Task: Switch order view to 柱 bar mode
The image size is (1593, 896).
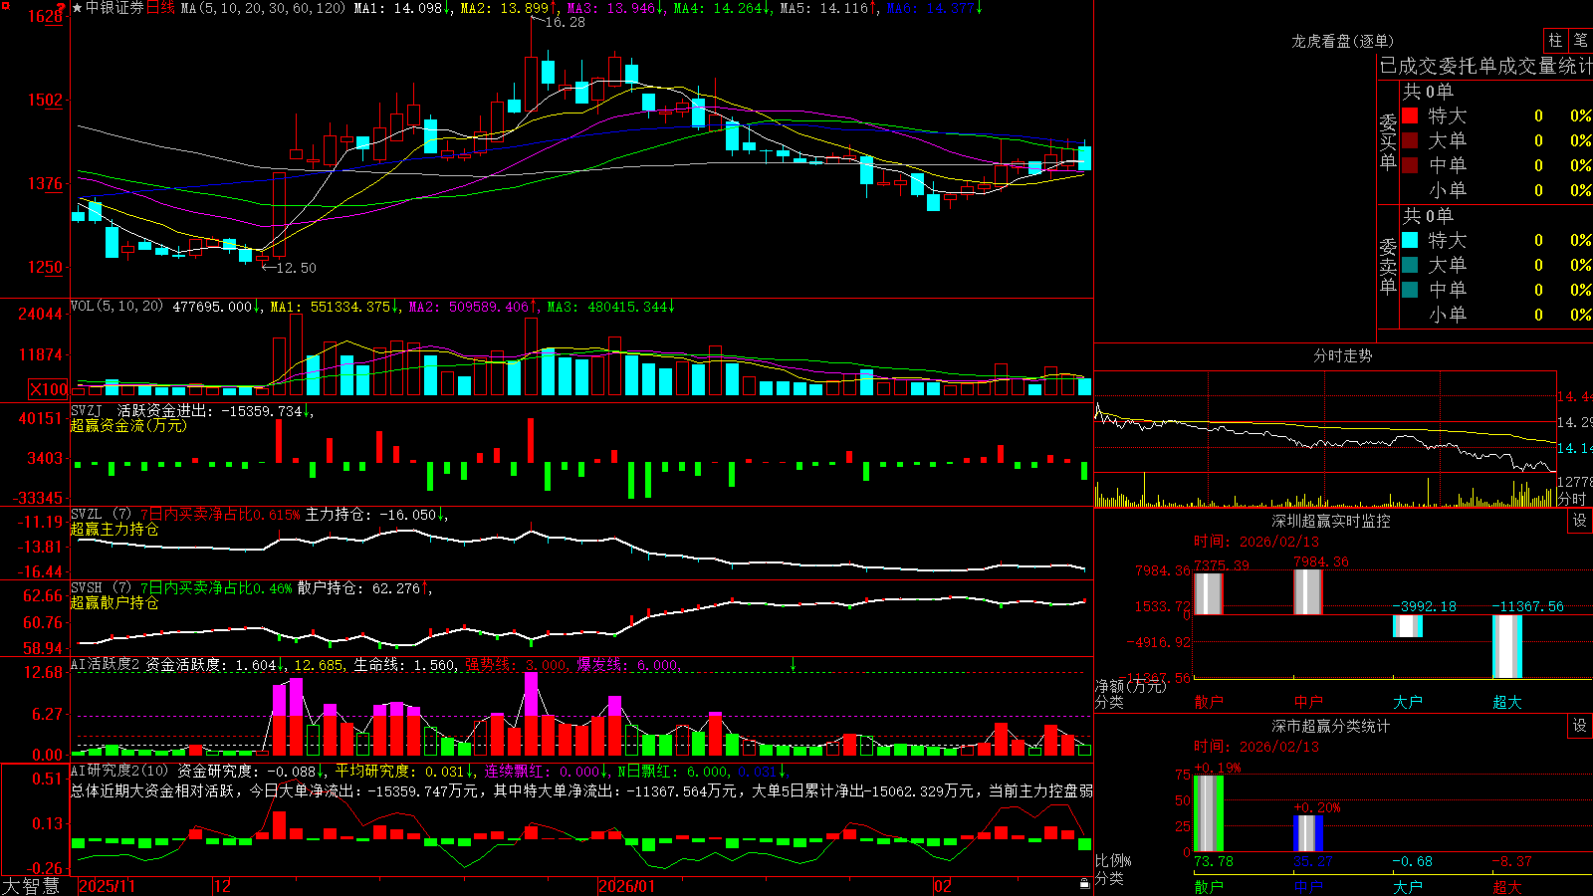Action: [x=1555, y=40]
